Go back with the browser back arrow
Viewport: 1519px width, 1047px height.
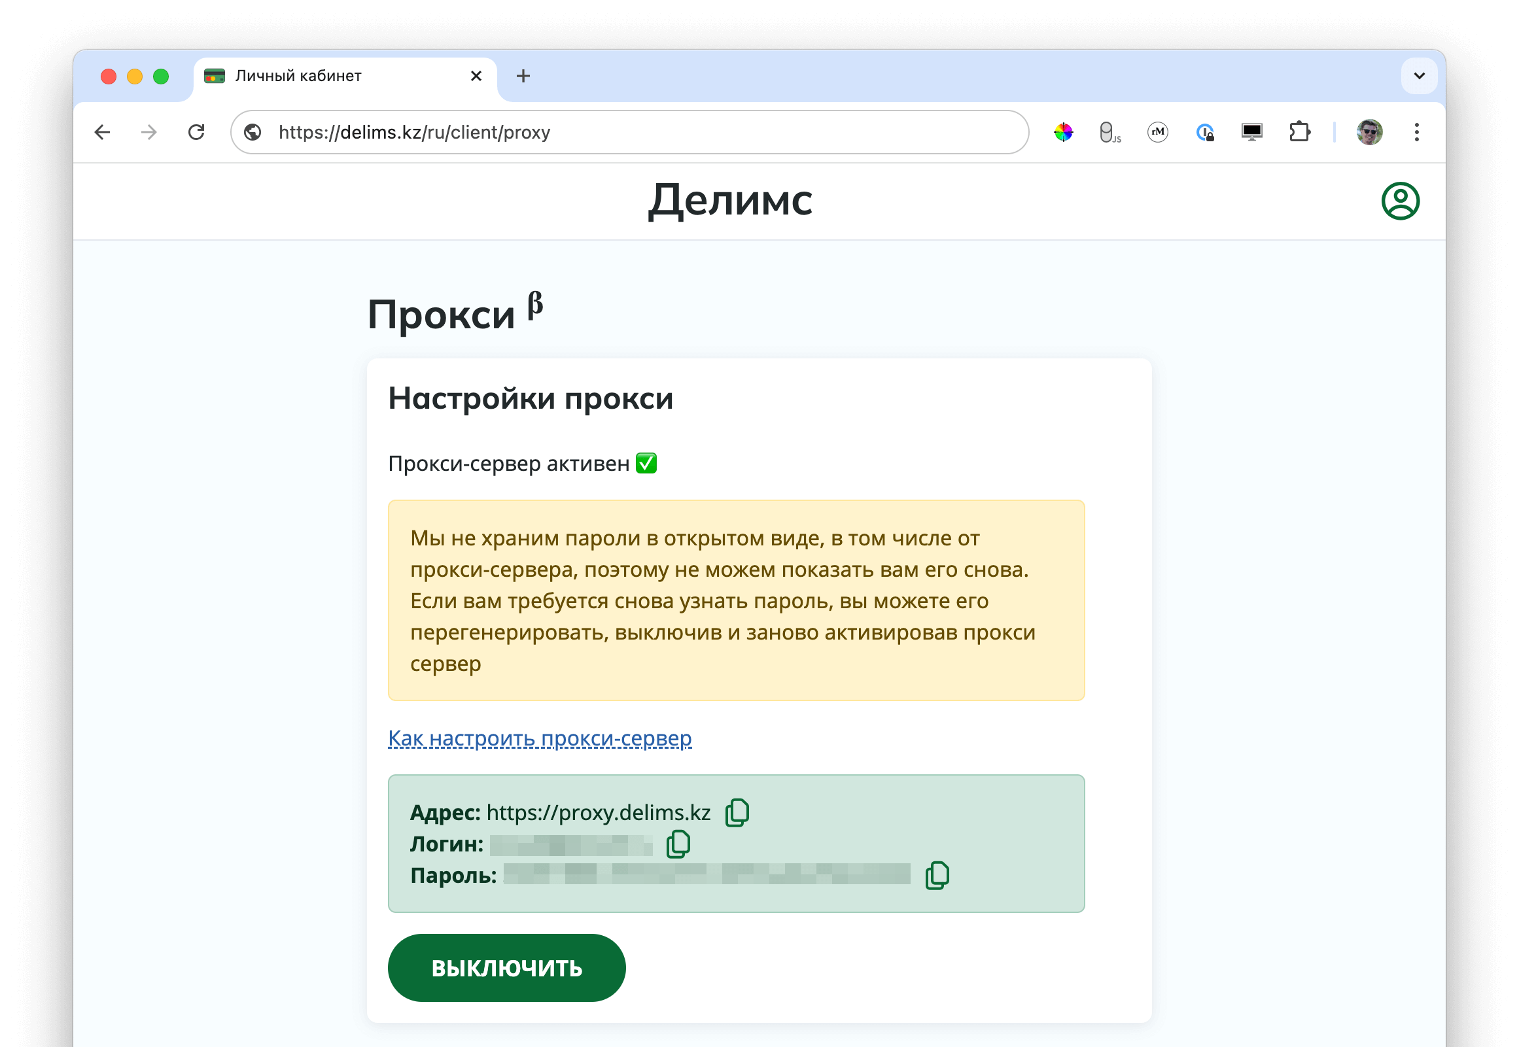(x=102, y=133)
